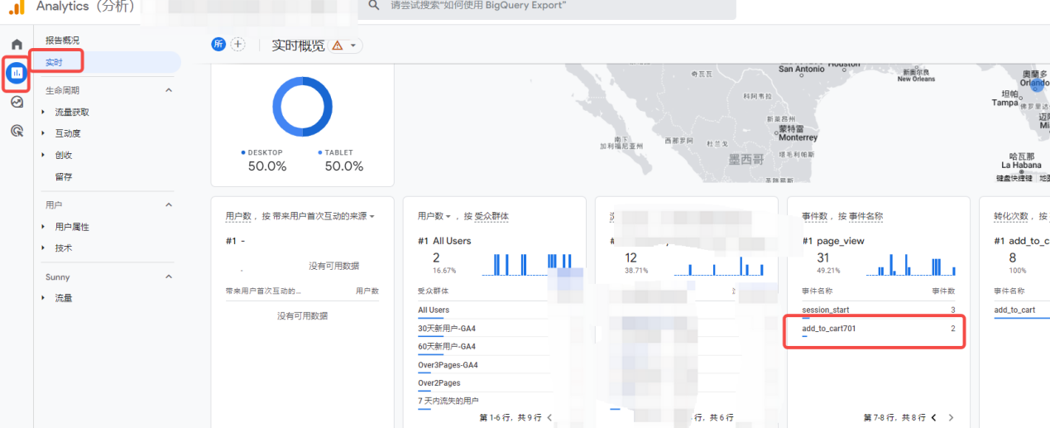The width and height of the screenshot is (1050, 428).
Task: Open 报告概况 in the reports menu
Action: (63, 41)
